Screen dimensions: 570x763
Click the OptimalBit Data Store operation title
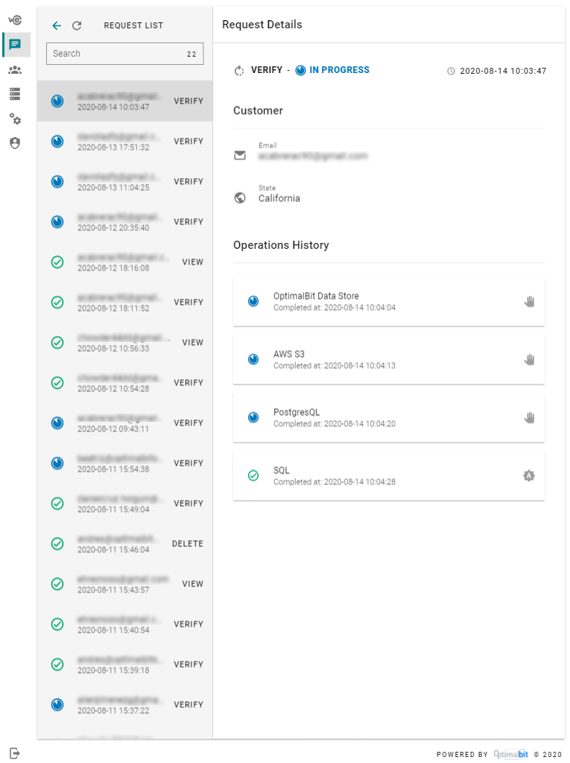316,296
